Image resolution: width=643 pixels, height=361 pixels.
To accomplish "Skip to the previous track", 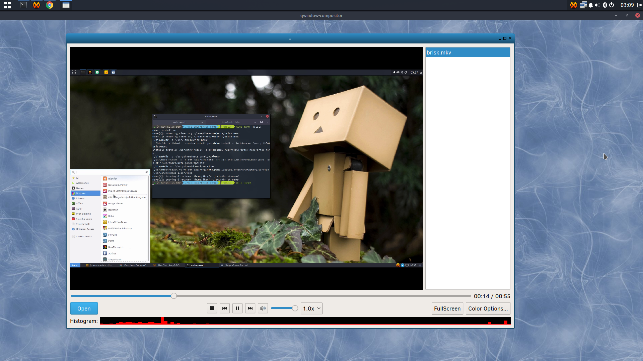I will (224, 308).
